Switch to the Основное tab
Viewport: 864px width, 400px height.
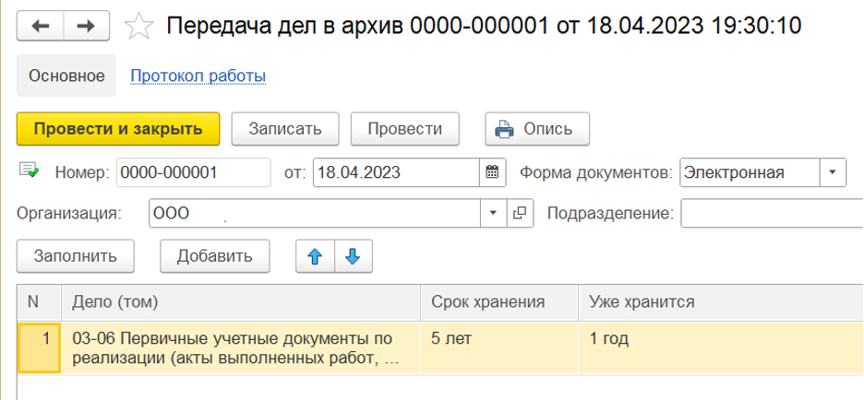tap(66, 76)
